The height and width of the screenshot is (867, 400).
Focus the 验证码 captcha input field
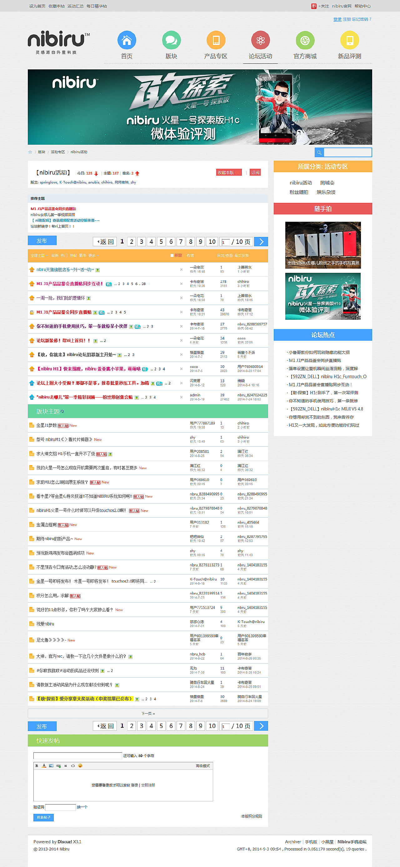[x=61, y=807]
